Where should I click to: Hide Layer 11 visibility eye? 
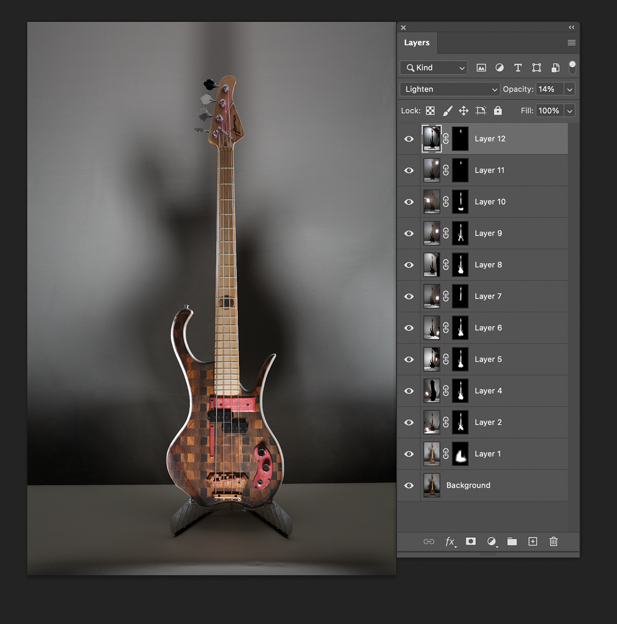pyautogui.click(x=409, y=170)
